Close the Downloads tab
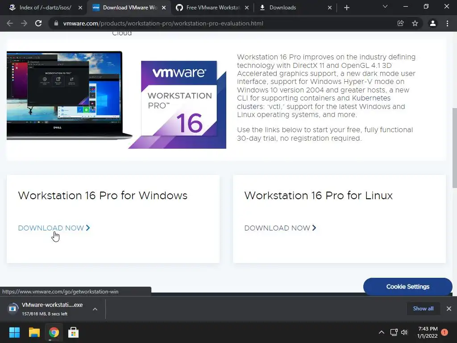The height and width of the screenshot is (343, 457). click(x=330, y=8)
